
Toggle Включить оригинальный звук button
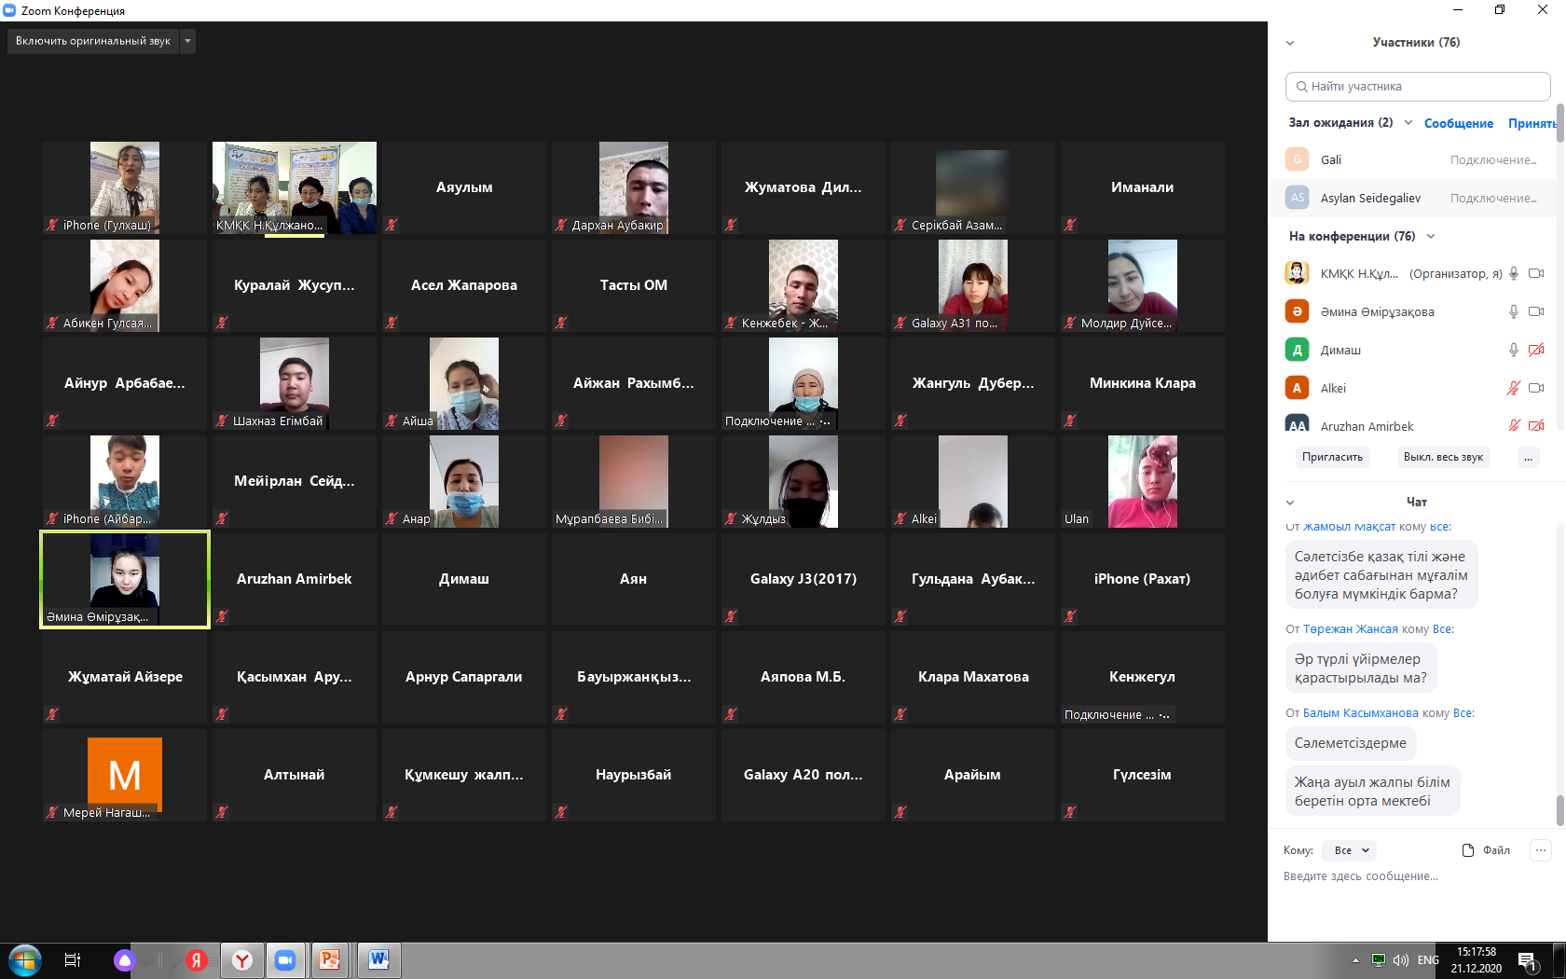pyautogui.click(x=92, y=41)
